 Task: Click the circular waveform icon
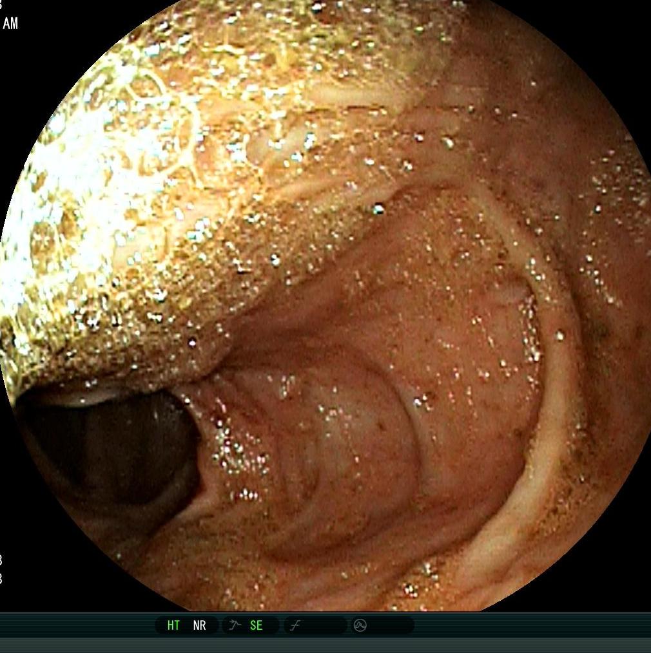360,625
